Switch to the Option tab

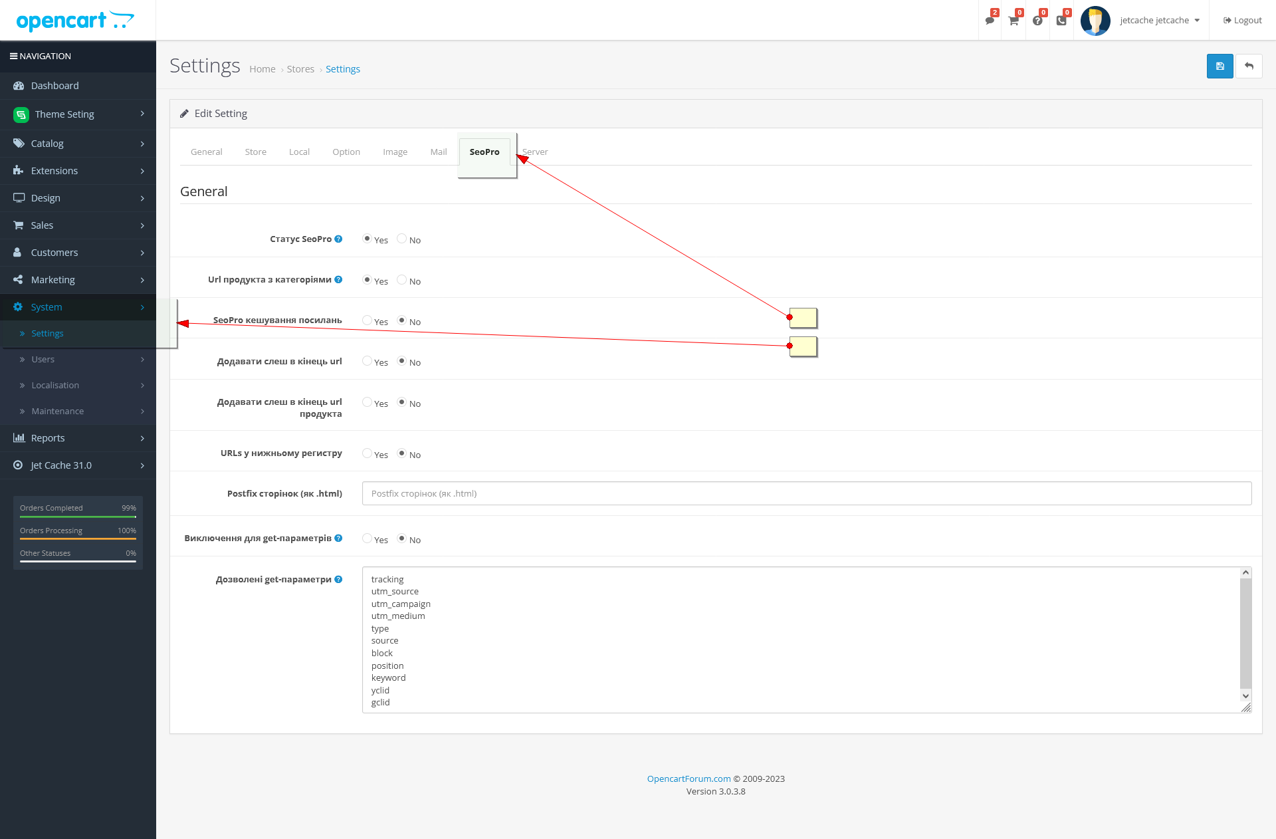[346, 152]
